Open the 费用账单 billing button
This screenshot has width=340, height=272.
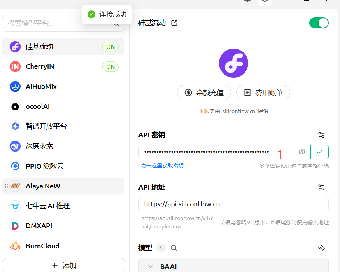(263, 92)
